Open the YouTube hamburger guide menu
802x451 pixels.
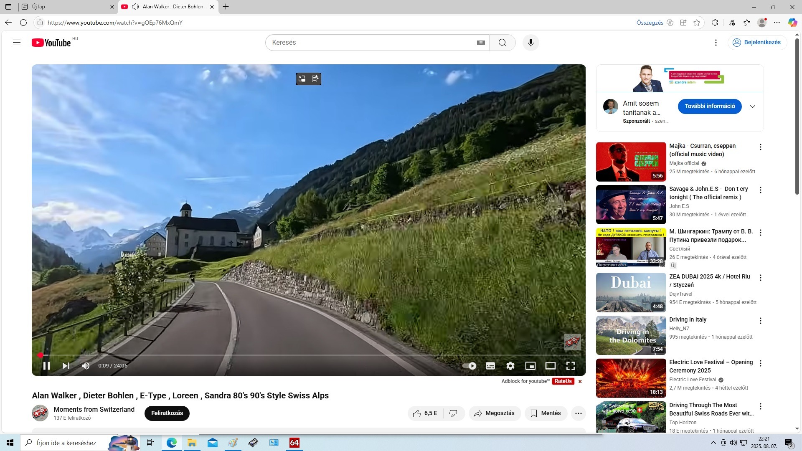click(17, 43)
